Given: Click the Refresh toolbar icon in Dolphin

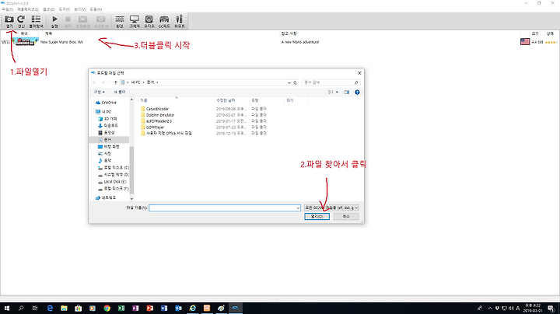Looking at the screenshot, I should [21, 22].
